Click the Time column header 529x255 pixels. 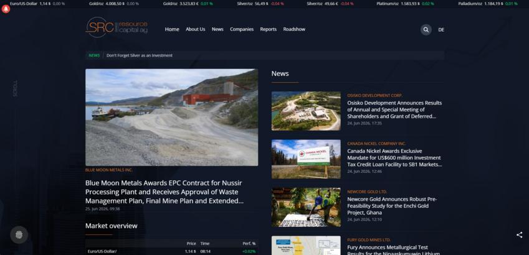205,244
